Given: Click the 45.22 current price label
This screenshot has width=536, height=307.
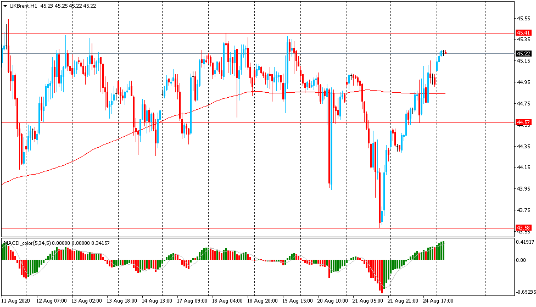Looking at the screenshot, I should click(523, 53).
